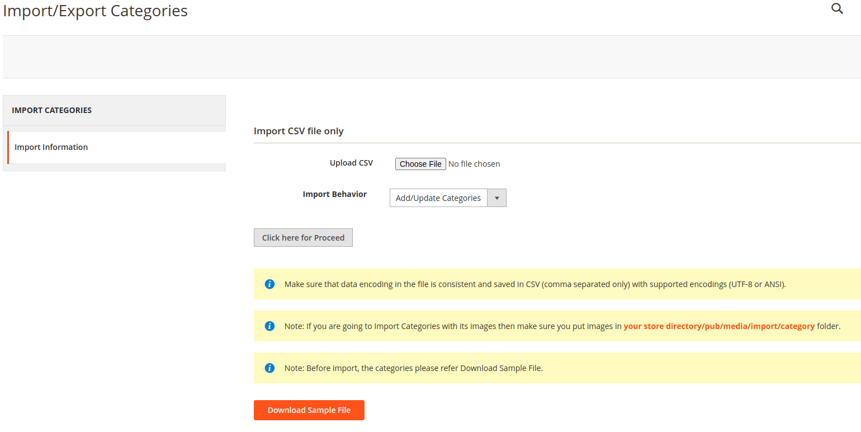861x432 pixels.
Task: Click info icon beside sample file note
Action: tap(269, 368)
